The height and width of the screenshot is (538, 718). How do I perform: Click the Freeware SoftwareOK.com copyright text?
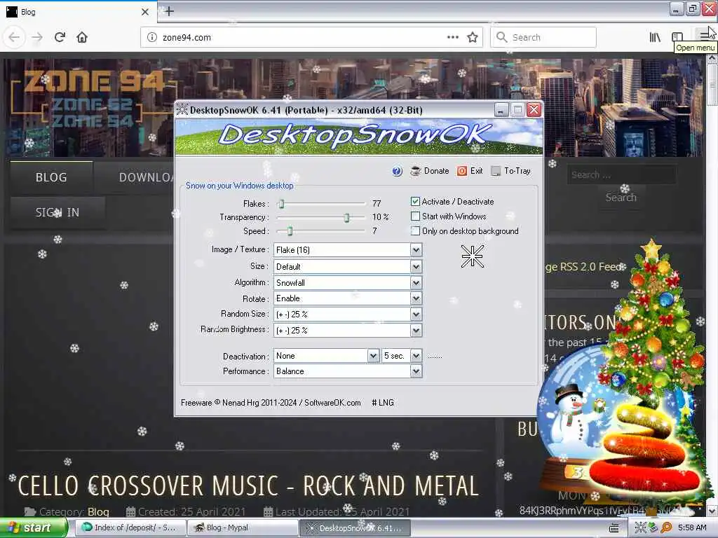[271, 403]
